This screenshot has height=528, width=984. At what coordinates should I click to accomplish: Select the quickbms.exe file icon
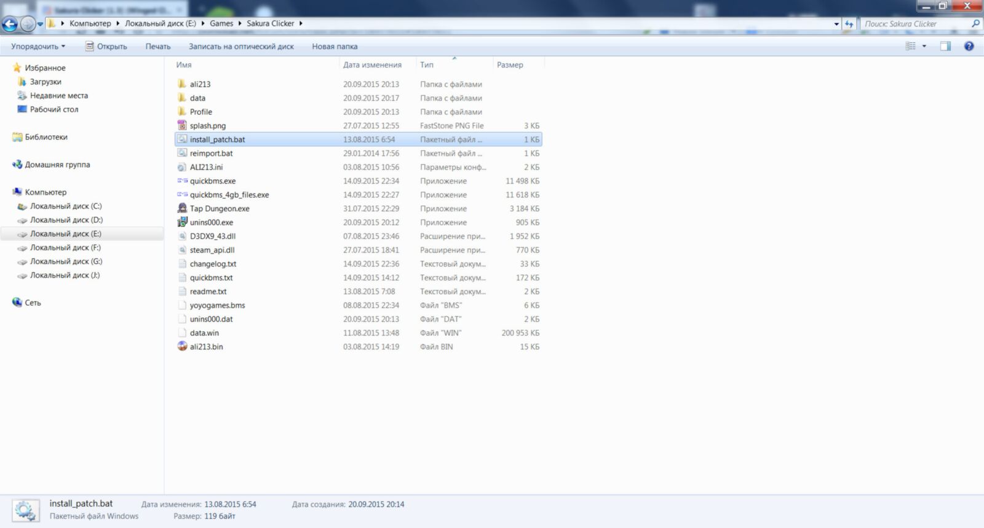click(182, 181)
